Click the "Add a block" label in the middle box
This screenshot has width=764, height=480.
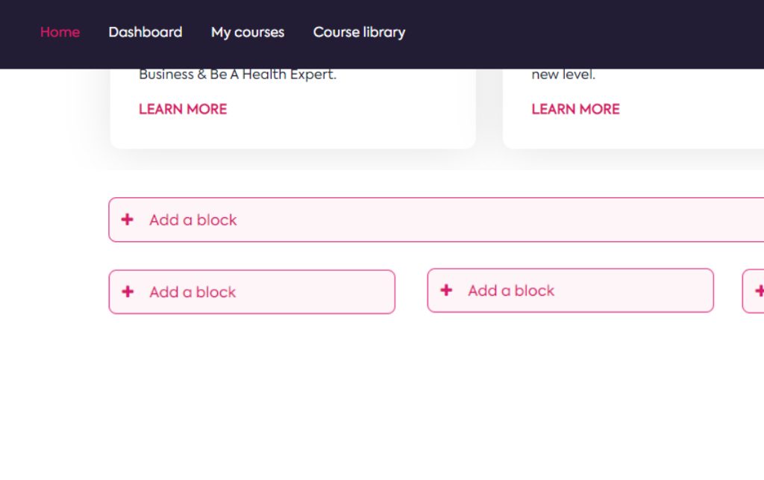pos(511,290)
